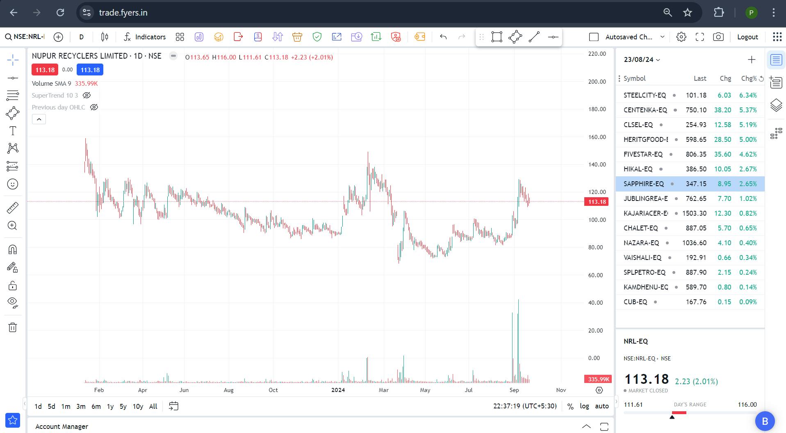This screenshot has height=433, width=786.
Task: Open the emoji icons tool
Action: click(x=13, y=184)
